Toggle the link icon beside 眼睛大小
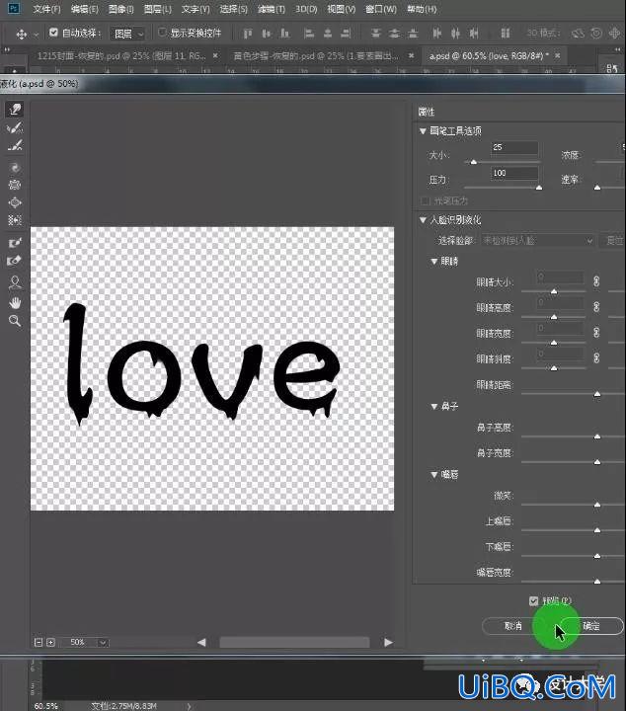The height and width of the screenshot is (711, 626). coord(596,281)
